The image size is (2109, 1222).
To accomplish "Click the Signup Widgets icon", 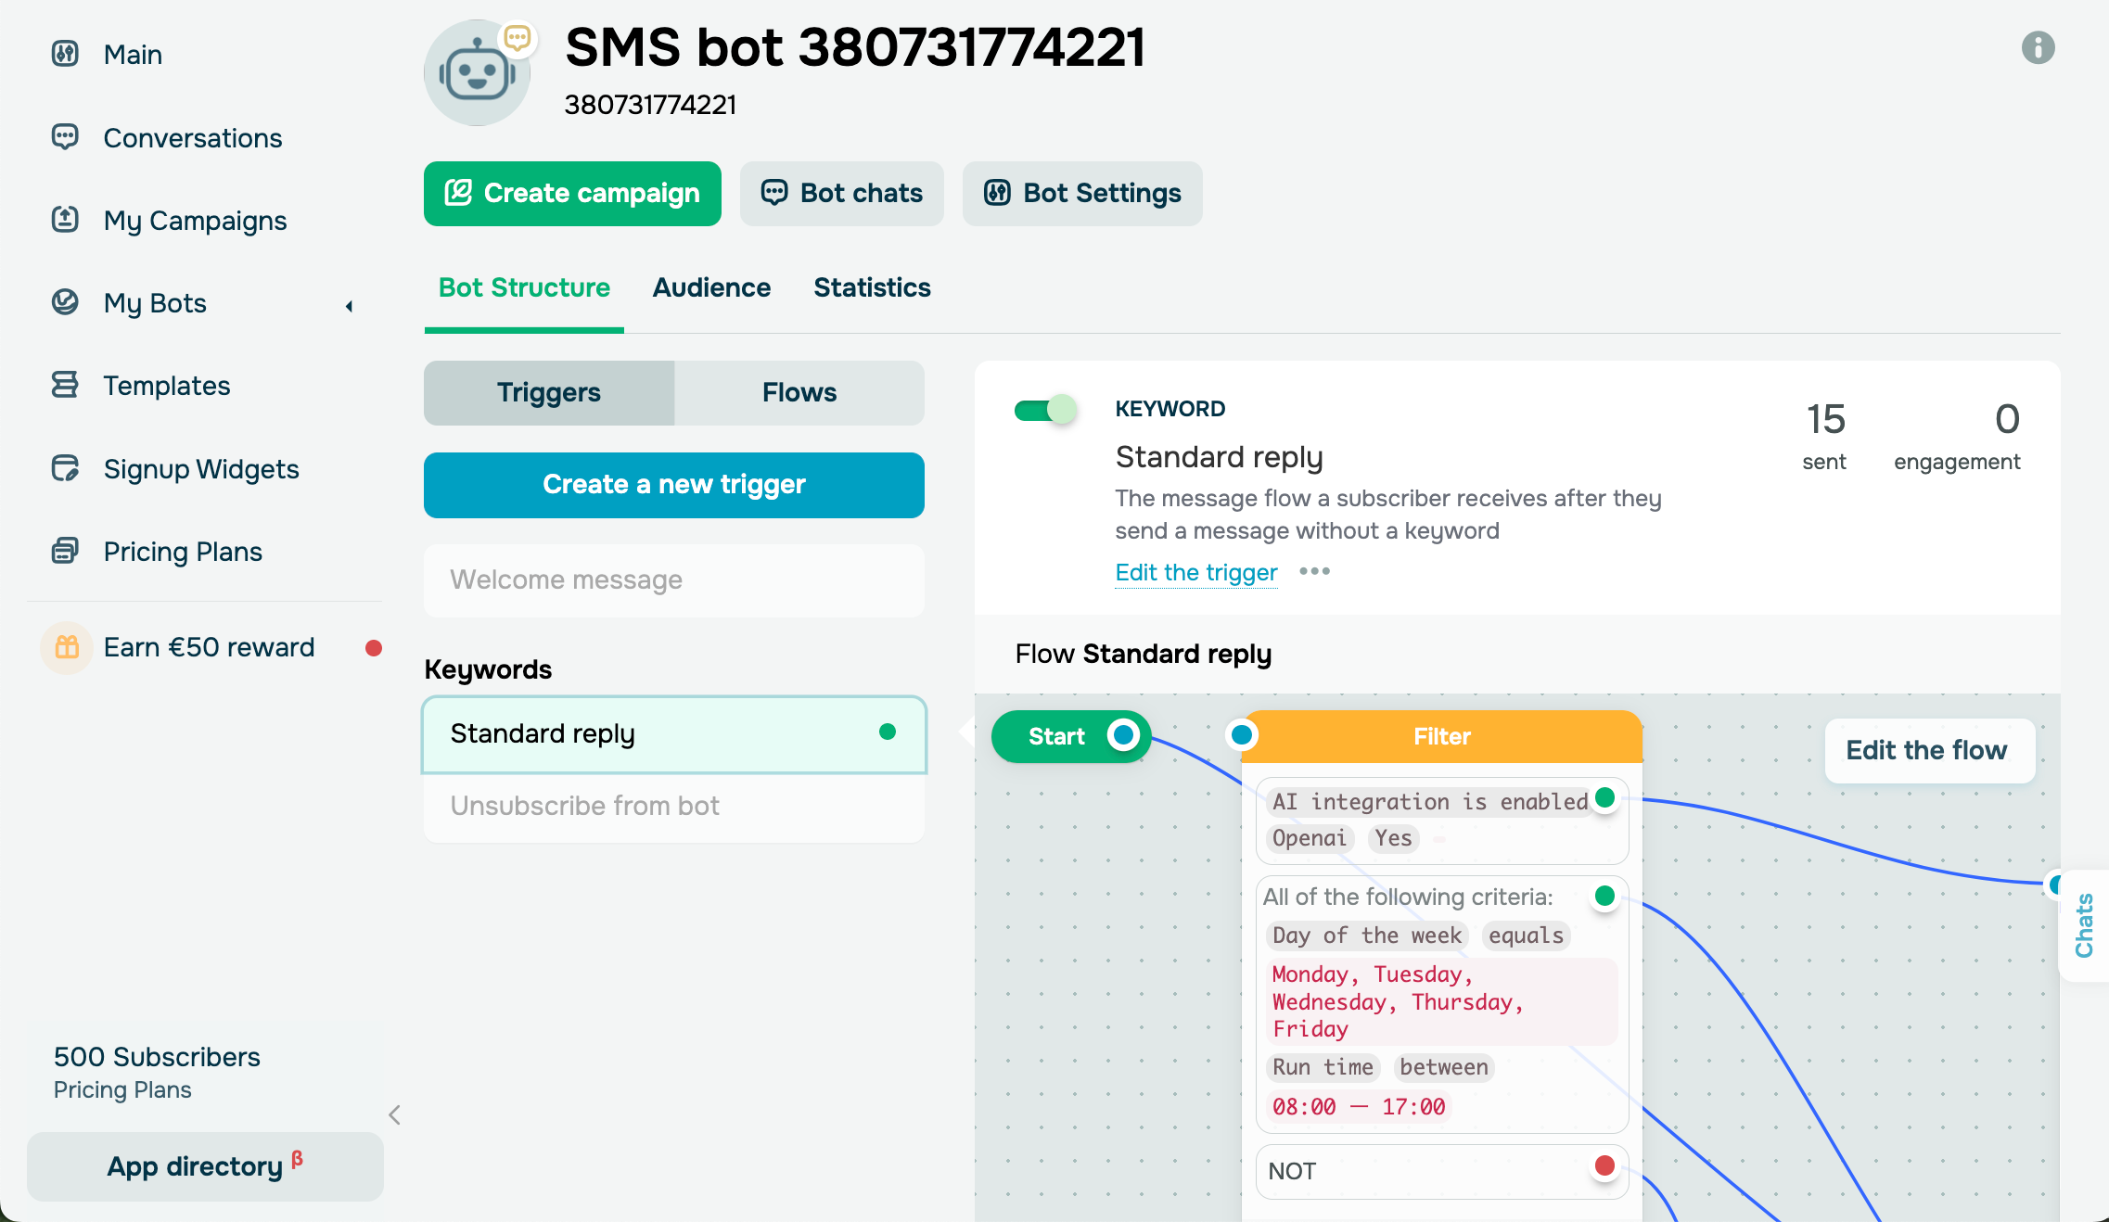I will (x=65, y=468).
